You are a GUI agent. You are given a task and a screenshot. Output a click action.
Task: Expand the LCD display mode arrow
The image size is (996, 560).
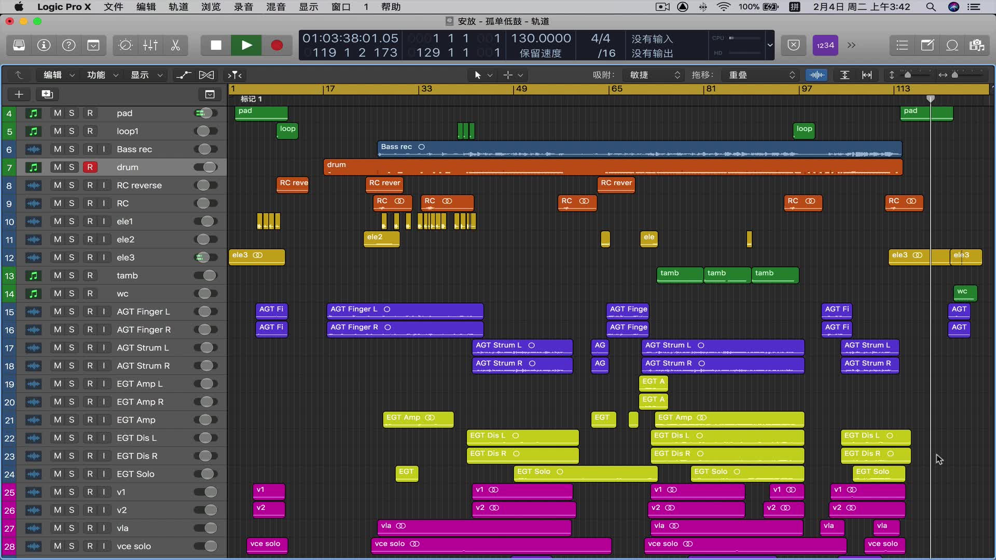[x=770, y=45]
